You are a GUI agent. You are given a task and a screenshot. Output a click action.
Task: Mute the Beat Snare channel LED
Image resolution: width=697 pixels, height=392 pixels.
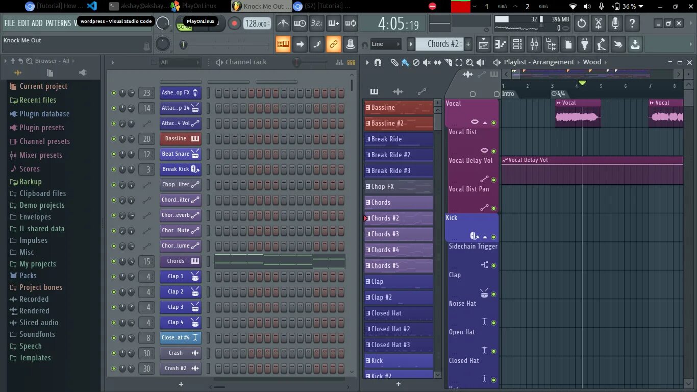[114, 154]
